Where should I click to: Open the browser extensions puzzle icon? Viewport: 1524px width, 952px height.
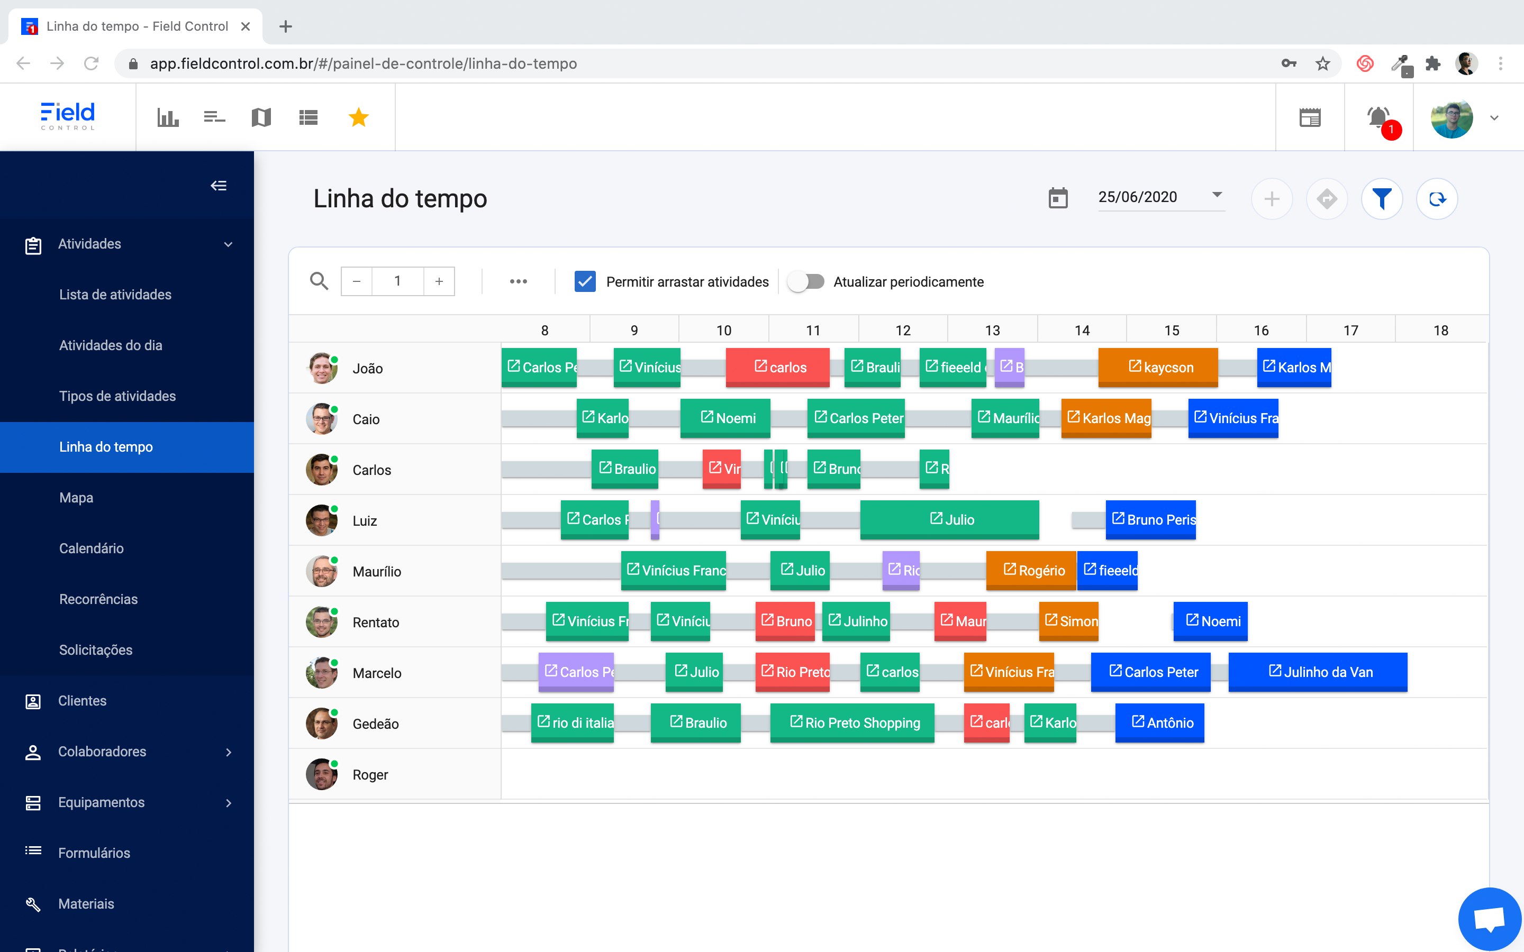[x=1432, y=63]
